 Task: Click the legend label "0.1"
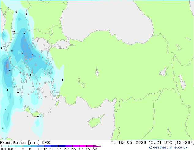(x=3, y=149)
